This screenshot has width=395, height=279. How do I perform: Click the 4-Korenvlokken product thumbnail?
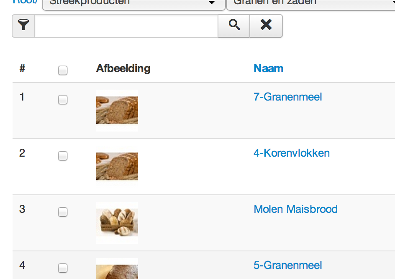(x=117, y=166)
